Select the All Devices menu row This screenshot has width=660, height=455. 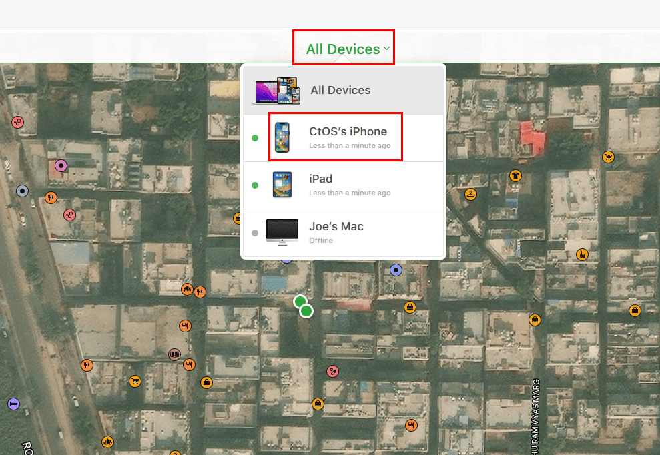point(344,90)
